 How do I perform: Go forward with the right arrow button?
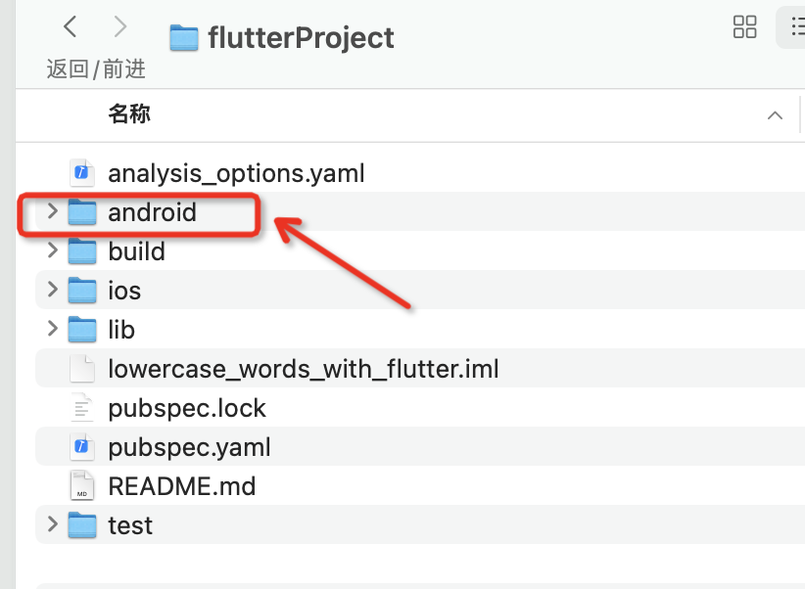119,26
